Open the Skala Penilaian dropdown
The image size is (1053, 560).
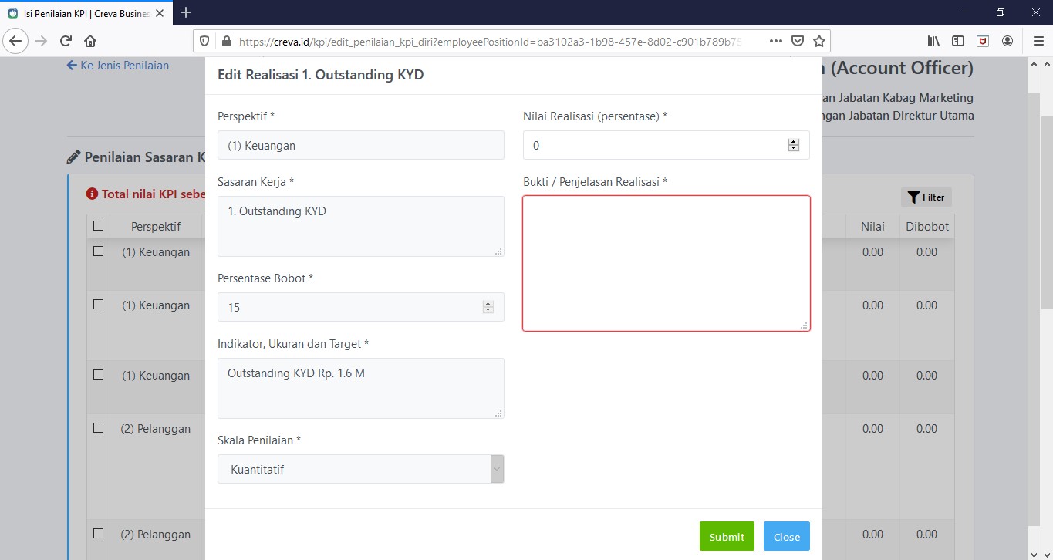(x=361, y=469)
